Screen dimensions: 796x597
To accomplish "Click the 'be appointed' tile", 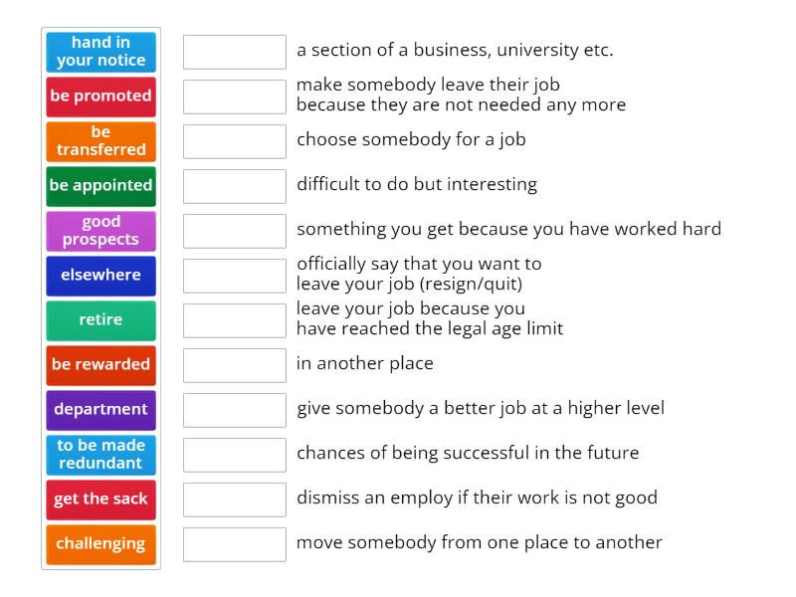I will click(x=100, y=185).
